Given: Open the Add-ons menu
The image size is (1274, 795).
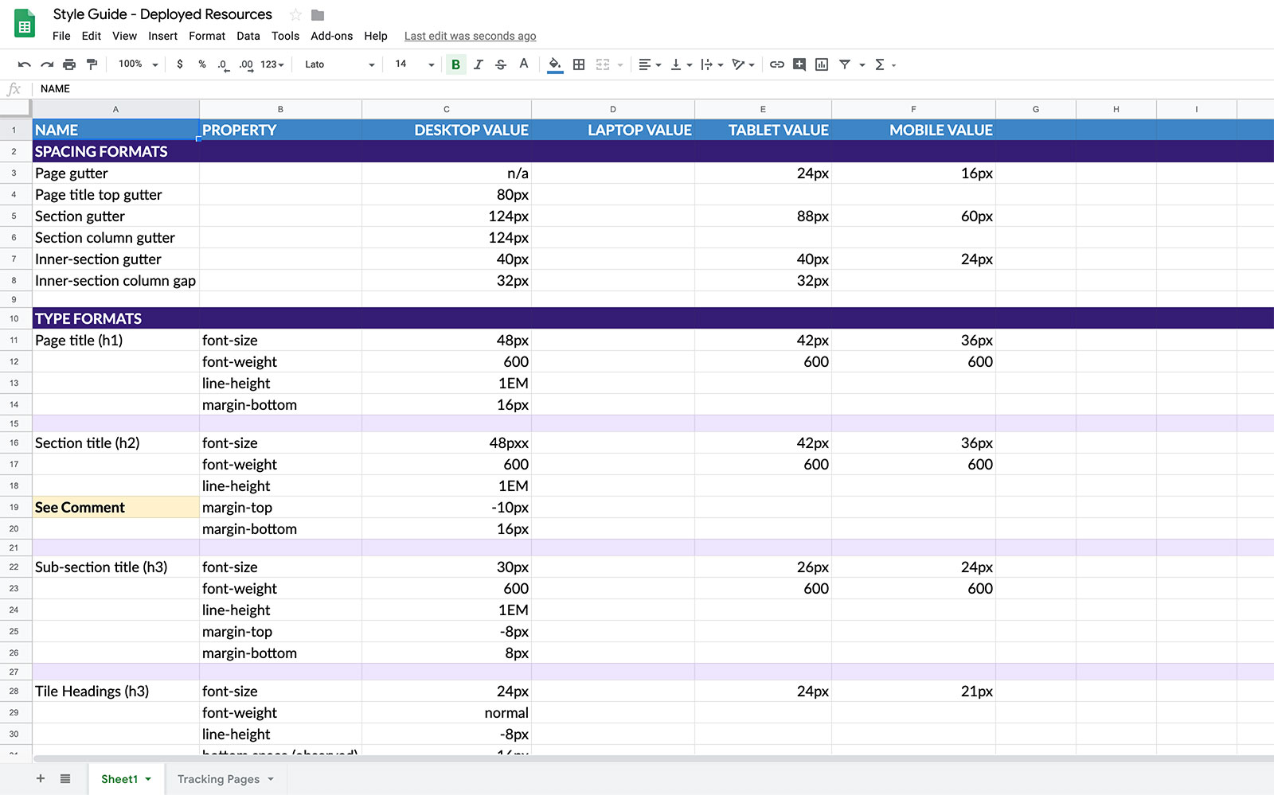Looking at the screenshot, I should pos(332,36).
